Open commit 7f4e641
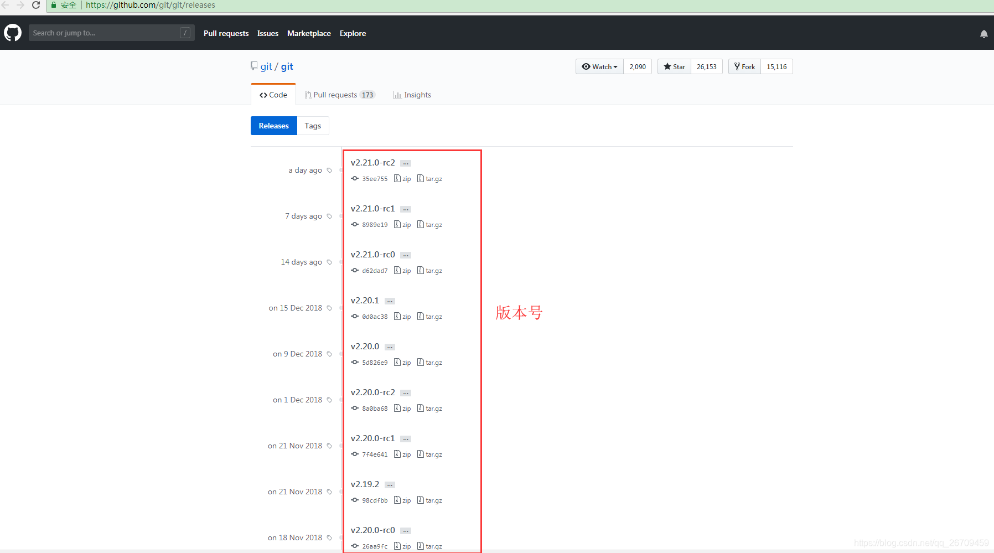Screen dimensions: 994x553 375,454
